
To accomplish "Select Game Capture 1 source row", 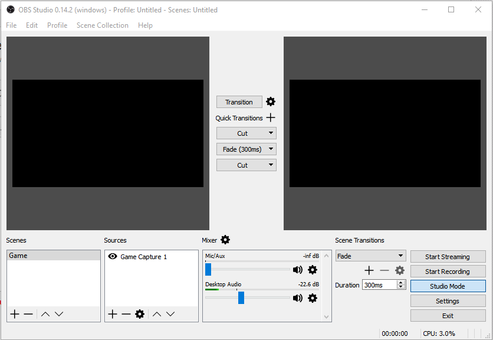I will tap(152, 257).
